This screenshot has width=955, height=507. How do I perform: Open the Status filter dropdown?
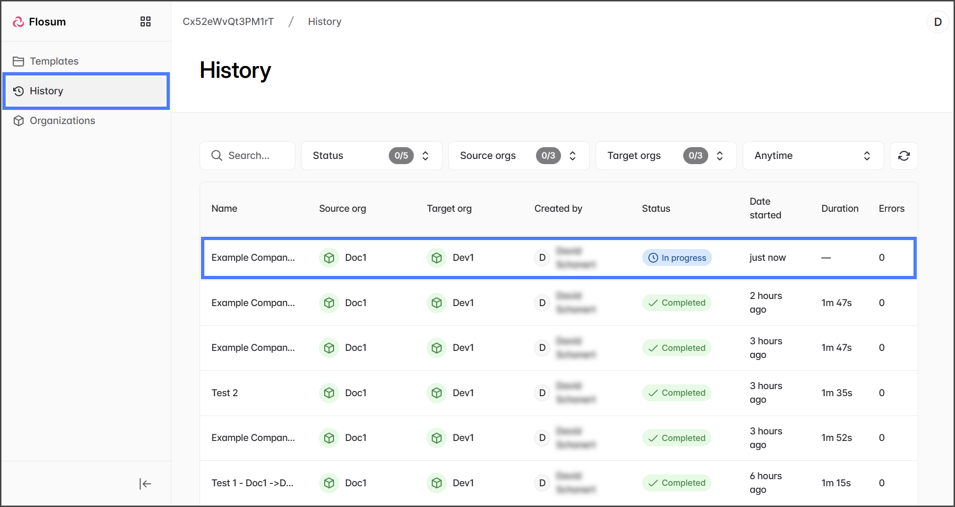tap(371, 156)
